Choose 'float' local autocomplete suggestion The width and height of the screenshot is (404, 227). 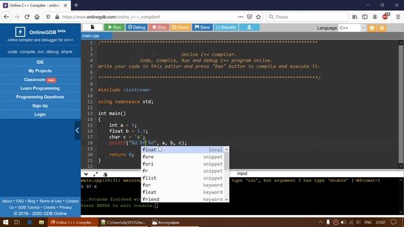(182, 150)
